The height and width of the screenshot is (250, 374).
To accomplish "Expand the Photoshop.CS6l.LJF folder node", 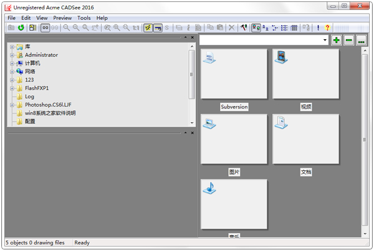I will (12, 105).
